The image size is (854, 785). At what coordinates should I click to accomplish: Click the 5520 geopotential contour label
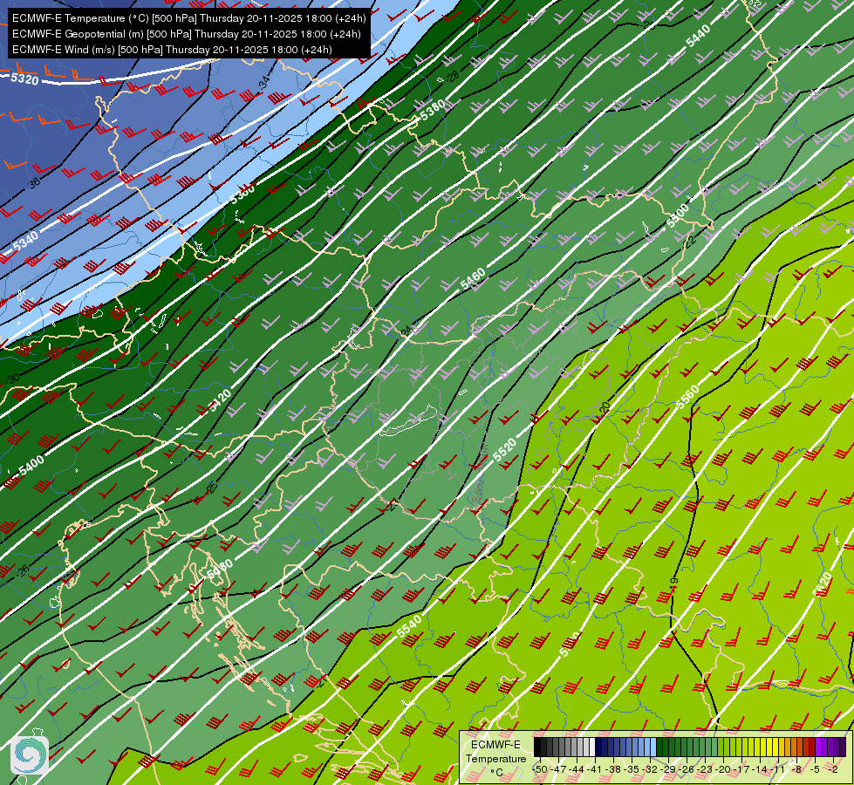coord(504,450)
